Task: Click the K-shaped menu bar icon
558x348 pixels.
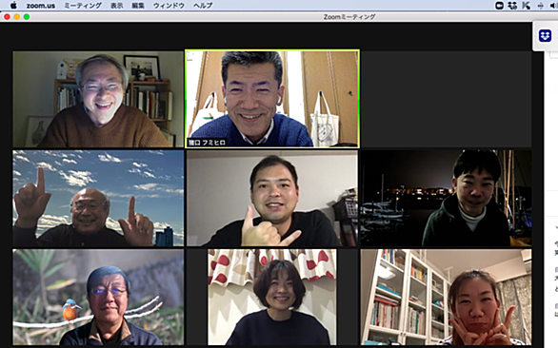Action: [527, 6]
